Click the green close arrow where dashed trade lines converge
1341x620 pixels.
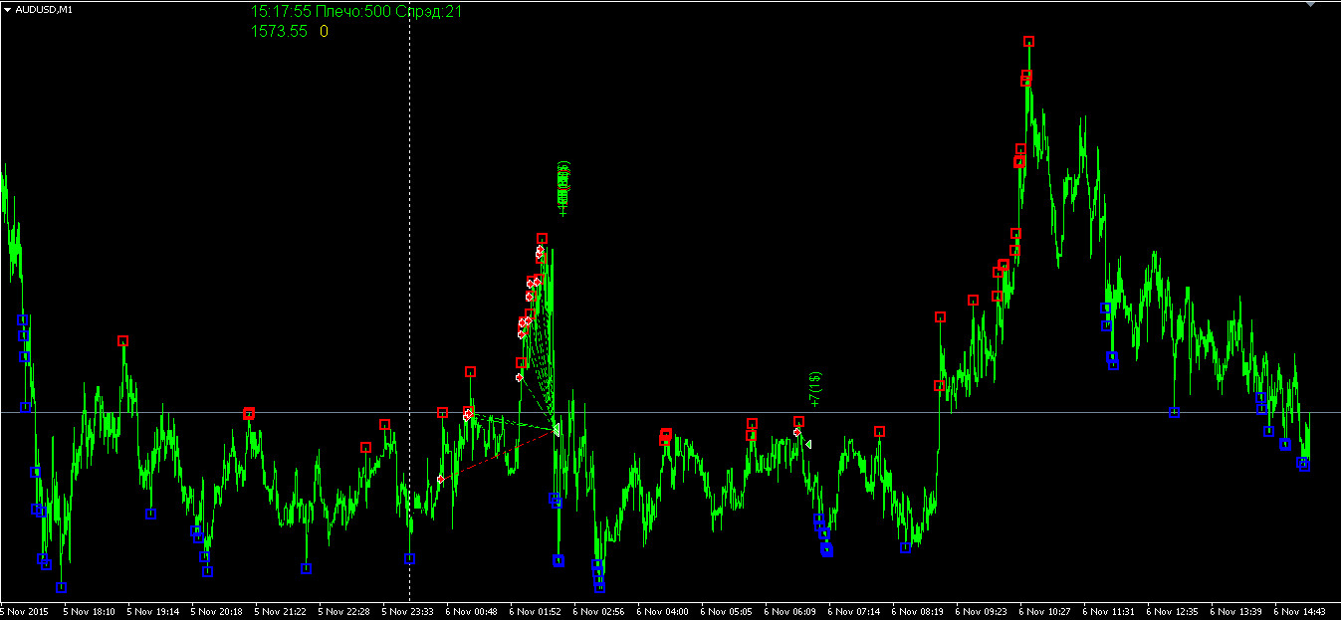click(x=558, y=430)
